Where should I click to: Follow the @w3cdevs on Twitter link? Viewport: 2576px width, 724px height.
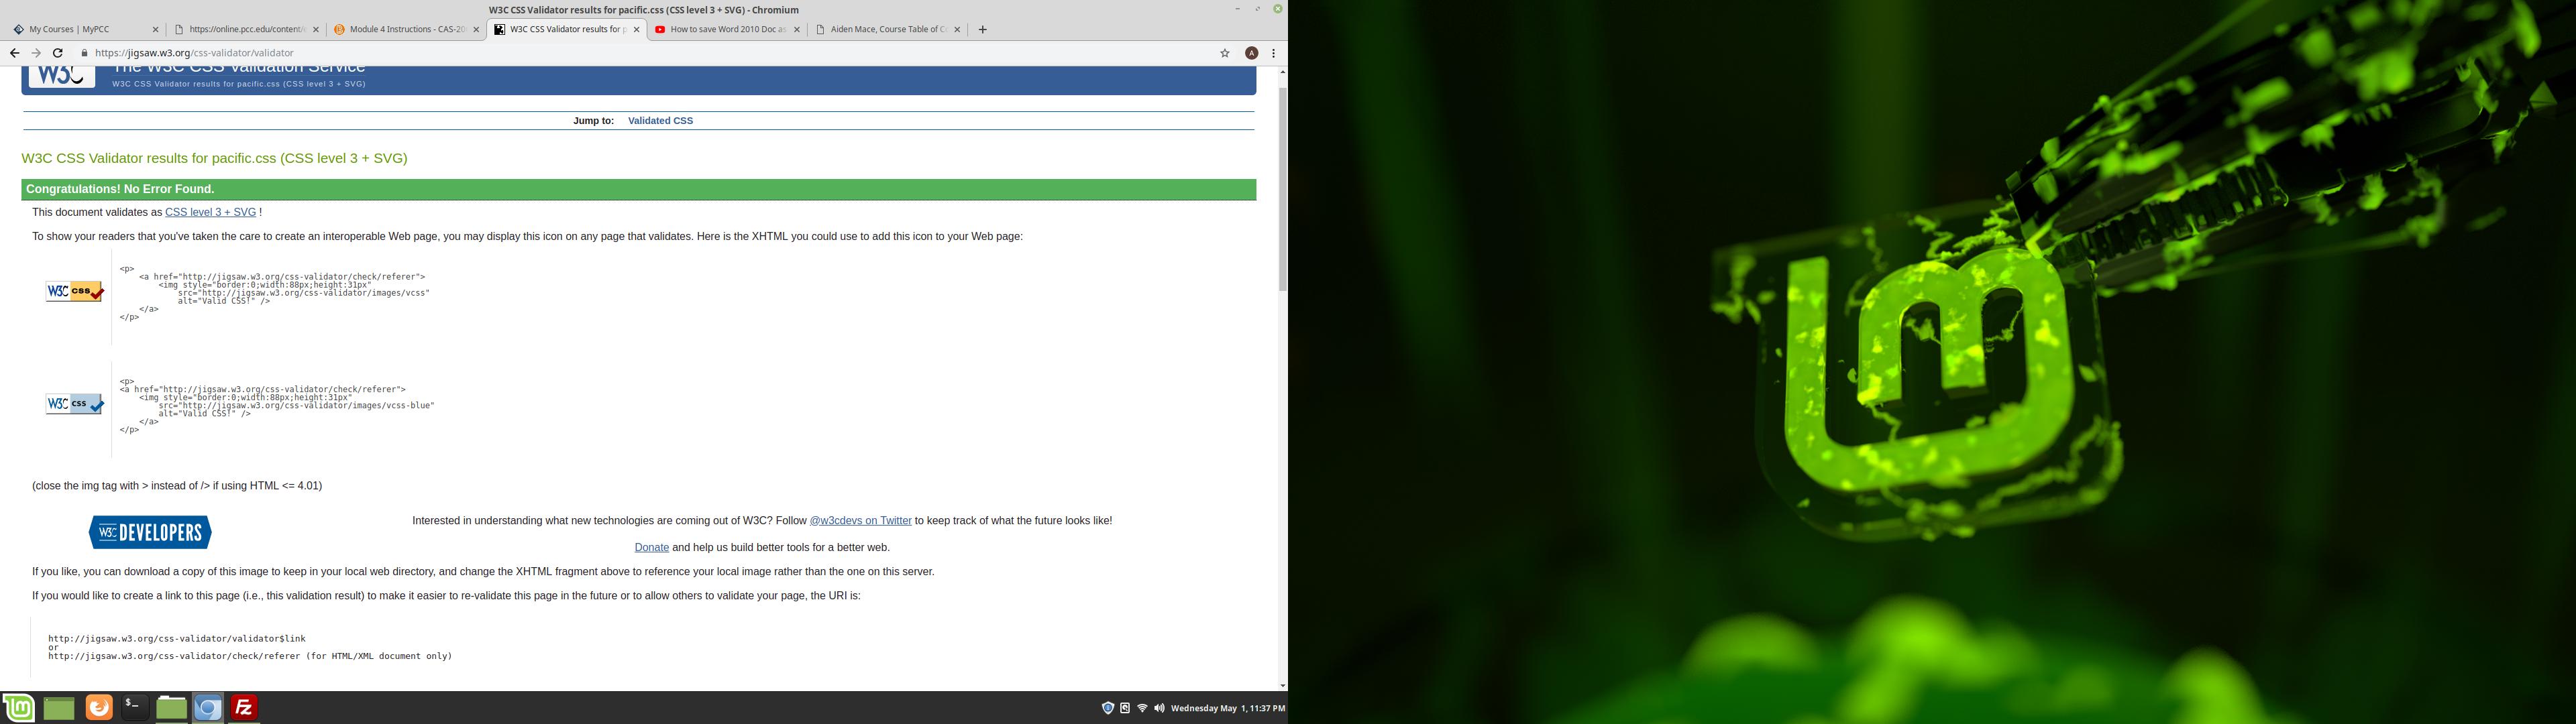(x=860, y=521)
